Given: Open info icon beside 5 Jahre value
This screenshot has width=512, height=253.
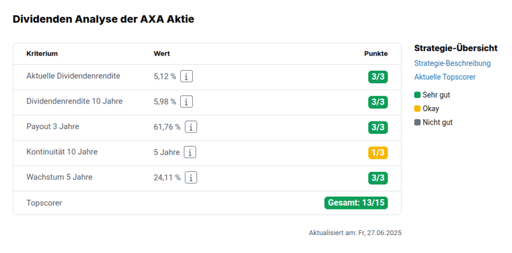Looking at the screenshot, I should pyautogui.click(x=190, y=152).
